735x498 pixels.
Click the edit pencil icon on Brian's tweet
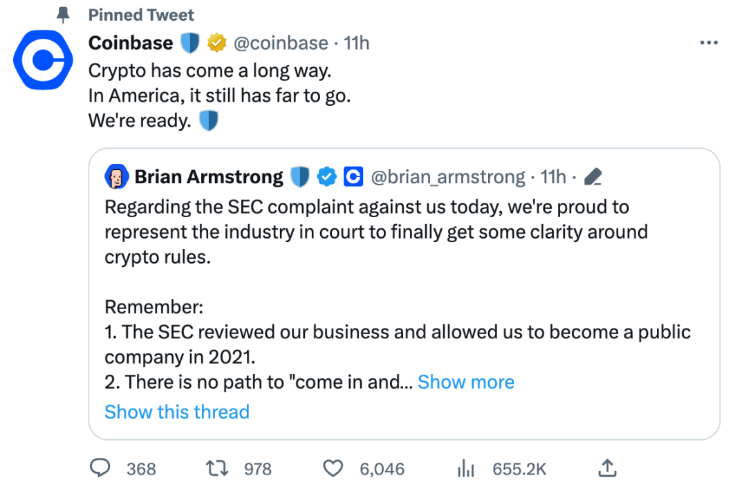pyautogui.click(x=592, y=176)
